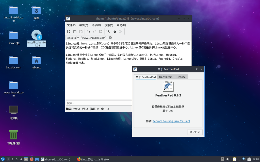Redo the undone edit

pos(94,31)
